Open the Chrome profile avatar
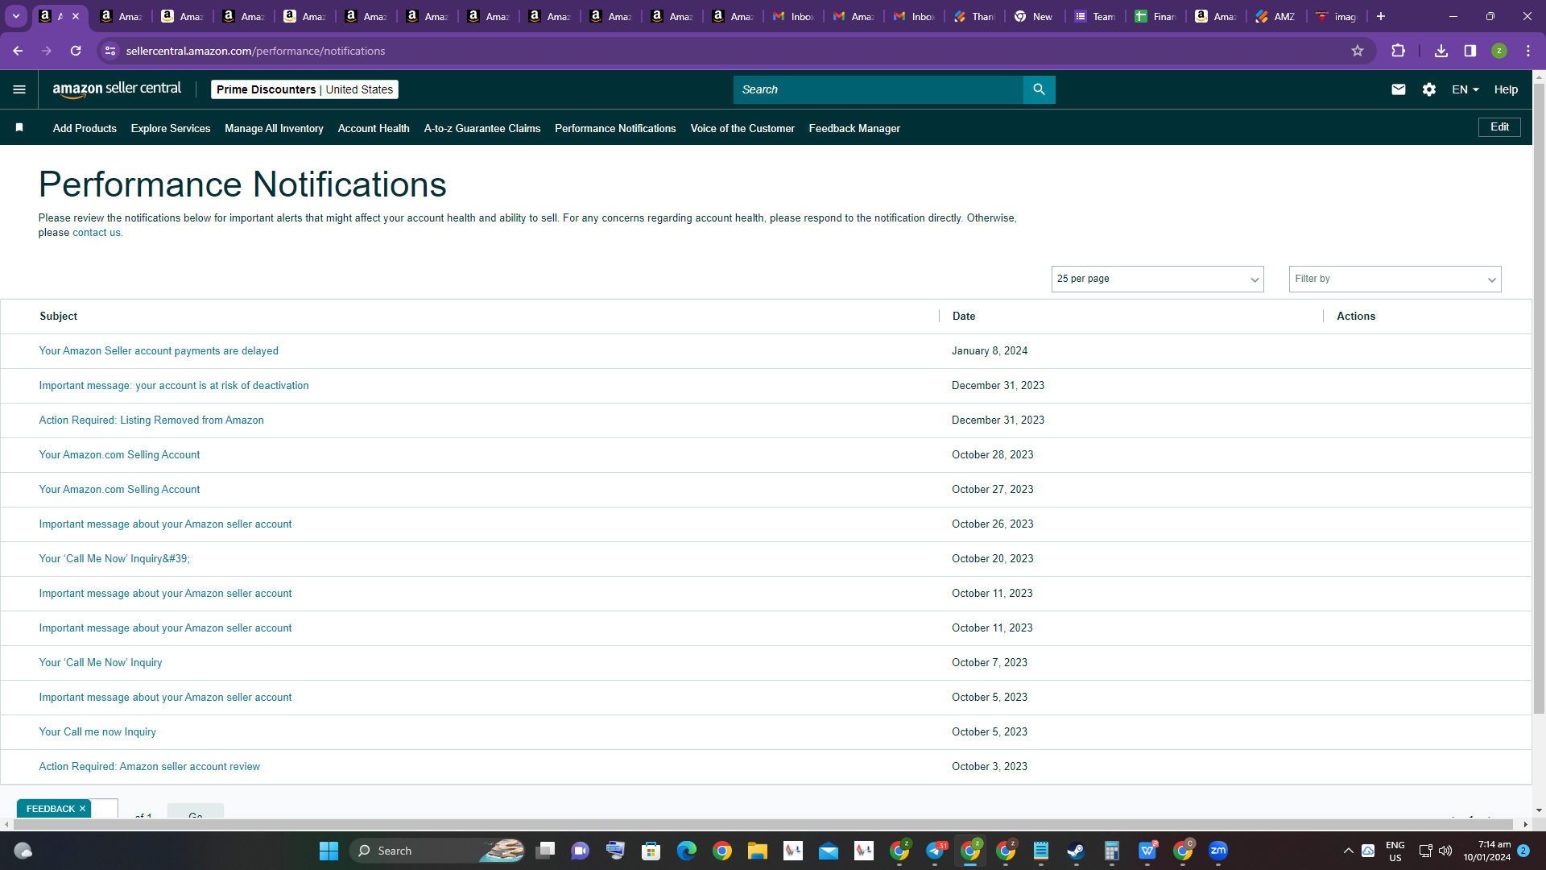Image resolution: width=1546 pixels, height=870 pixels. (x=1499, y=51)
